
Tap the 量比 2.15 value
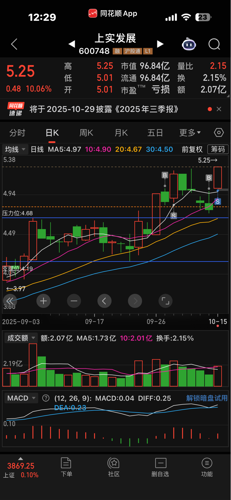(x=218, y=66)
